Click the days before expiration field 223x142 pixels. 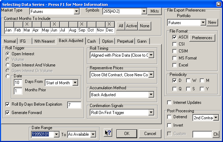click(x=74, y=105)
